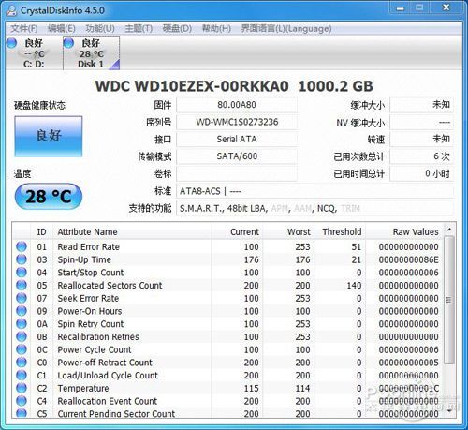Click the ATA8-ACS standard field
468x430 pixels.
click(314, 191)
